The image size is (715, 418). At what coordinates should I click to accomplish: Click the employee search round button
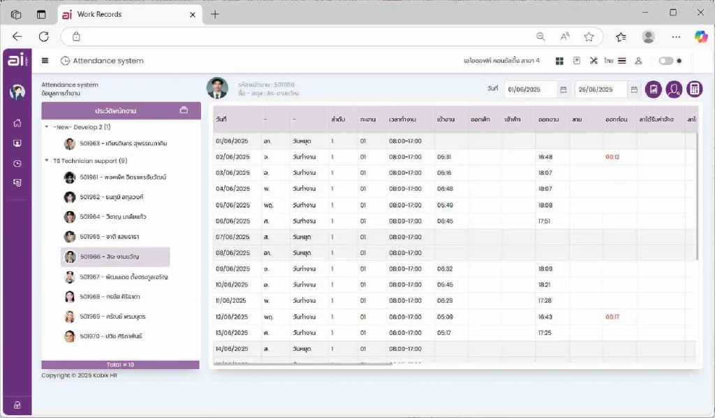coord(674,89)
